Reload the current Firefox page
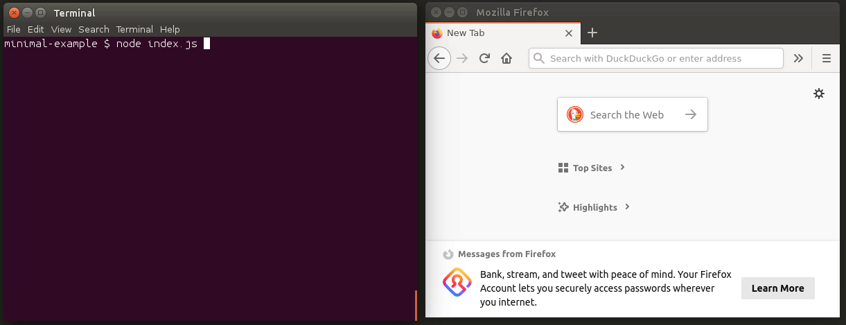The image size is (846, 325). pos(485,58)
